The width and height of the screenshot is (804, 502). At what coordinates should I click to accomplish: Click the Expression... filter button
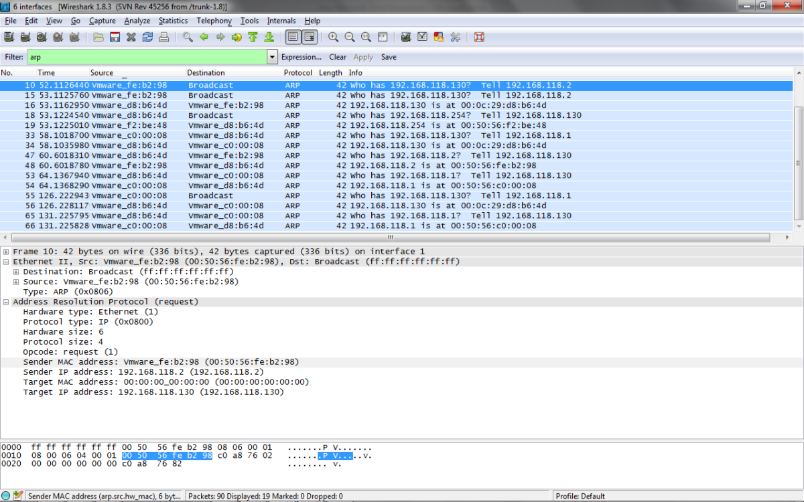point(301,58)
